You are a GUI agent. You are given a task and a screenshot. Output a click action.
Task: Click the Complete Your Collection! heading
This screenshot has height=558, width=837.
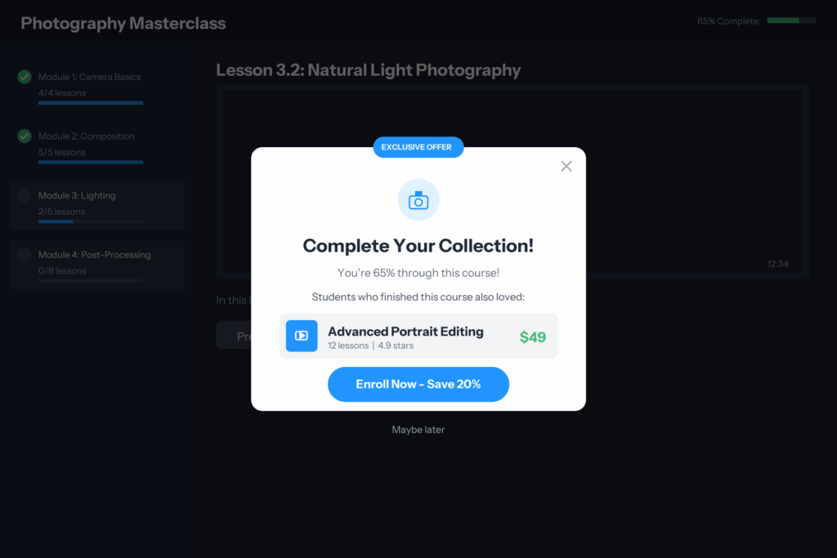(x=418, y=245)
